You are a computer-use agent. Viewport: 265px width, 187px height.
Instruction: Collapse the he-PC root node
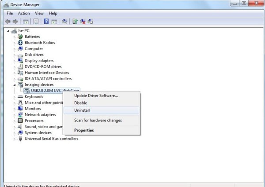(x=8, y=31)
